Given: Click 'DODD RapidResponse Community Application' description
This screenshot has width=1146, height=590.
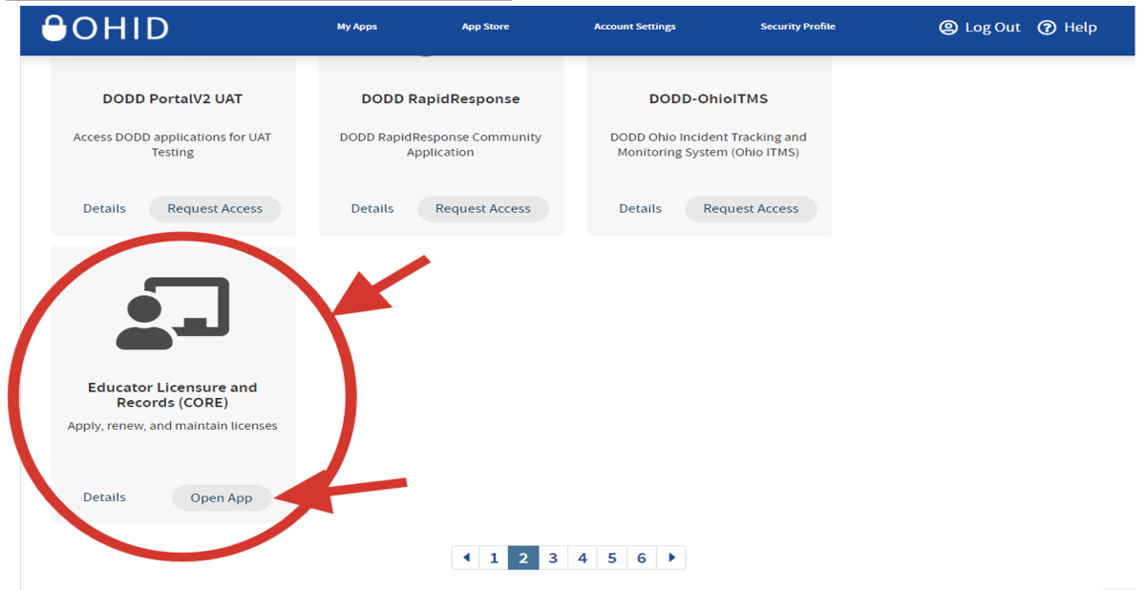Looking at the screenshot, I should 440,144.
